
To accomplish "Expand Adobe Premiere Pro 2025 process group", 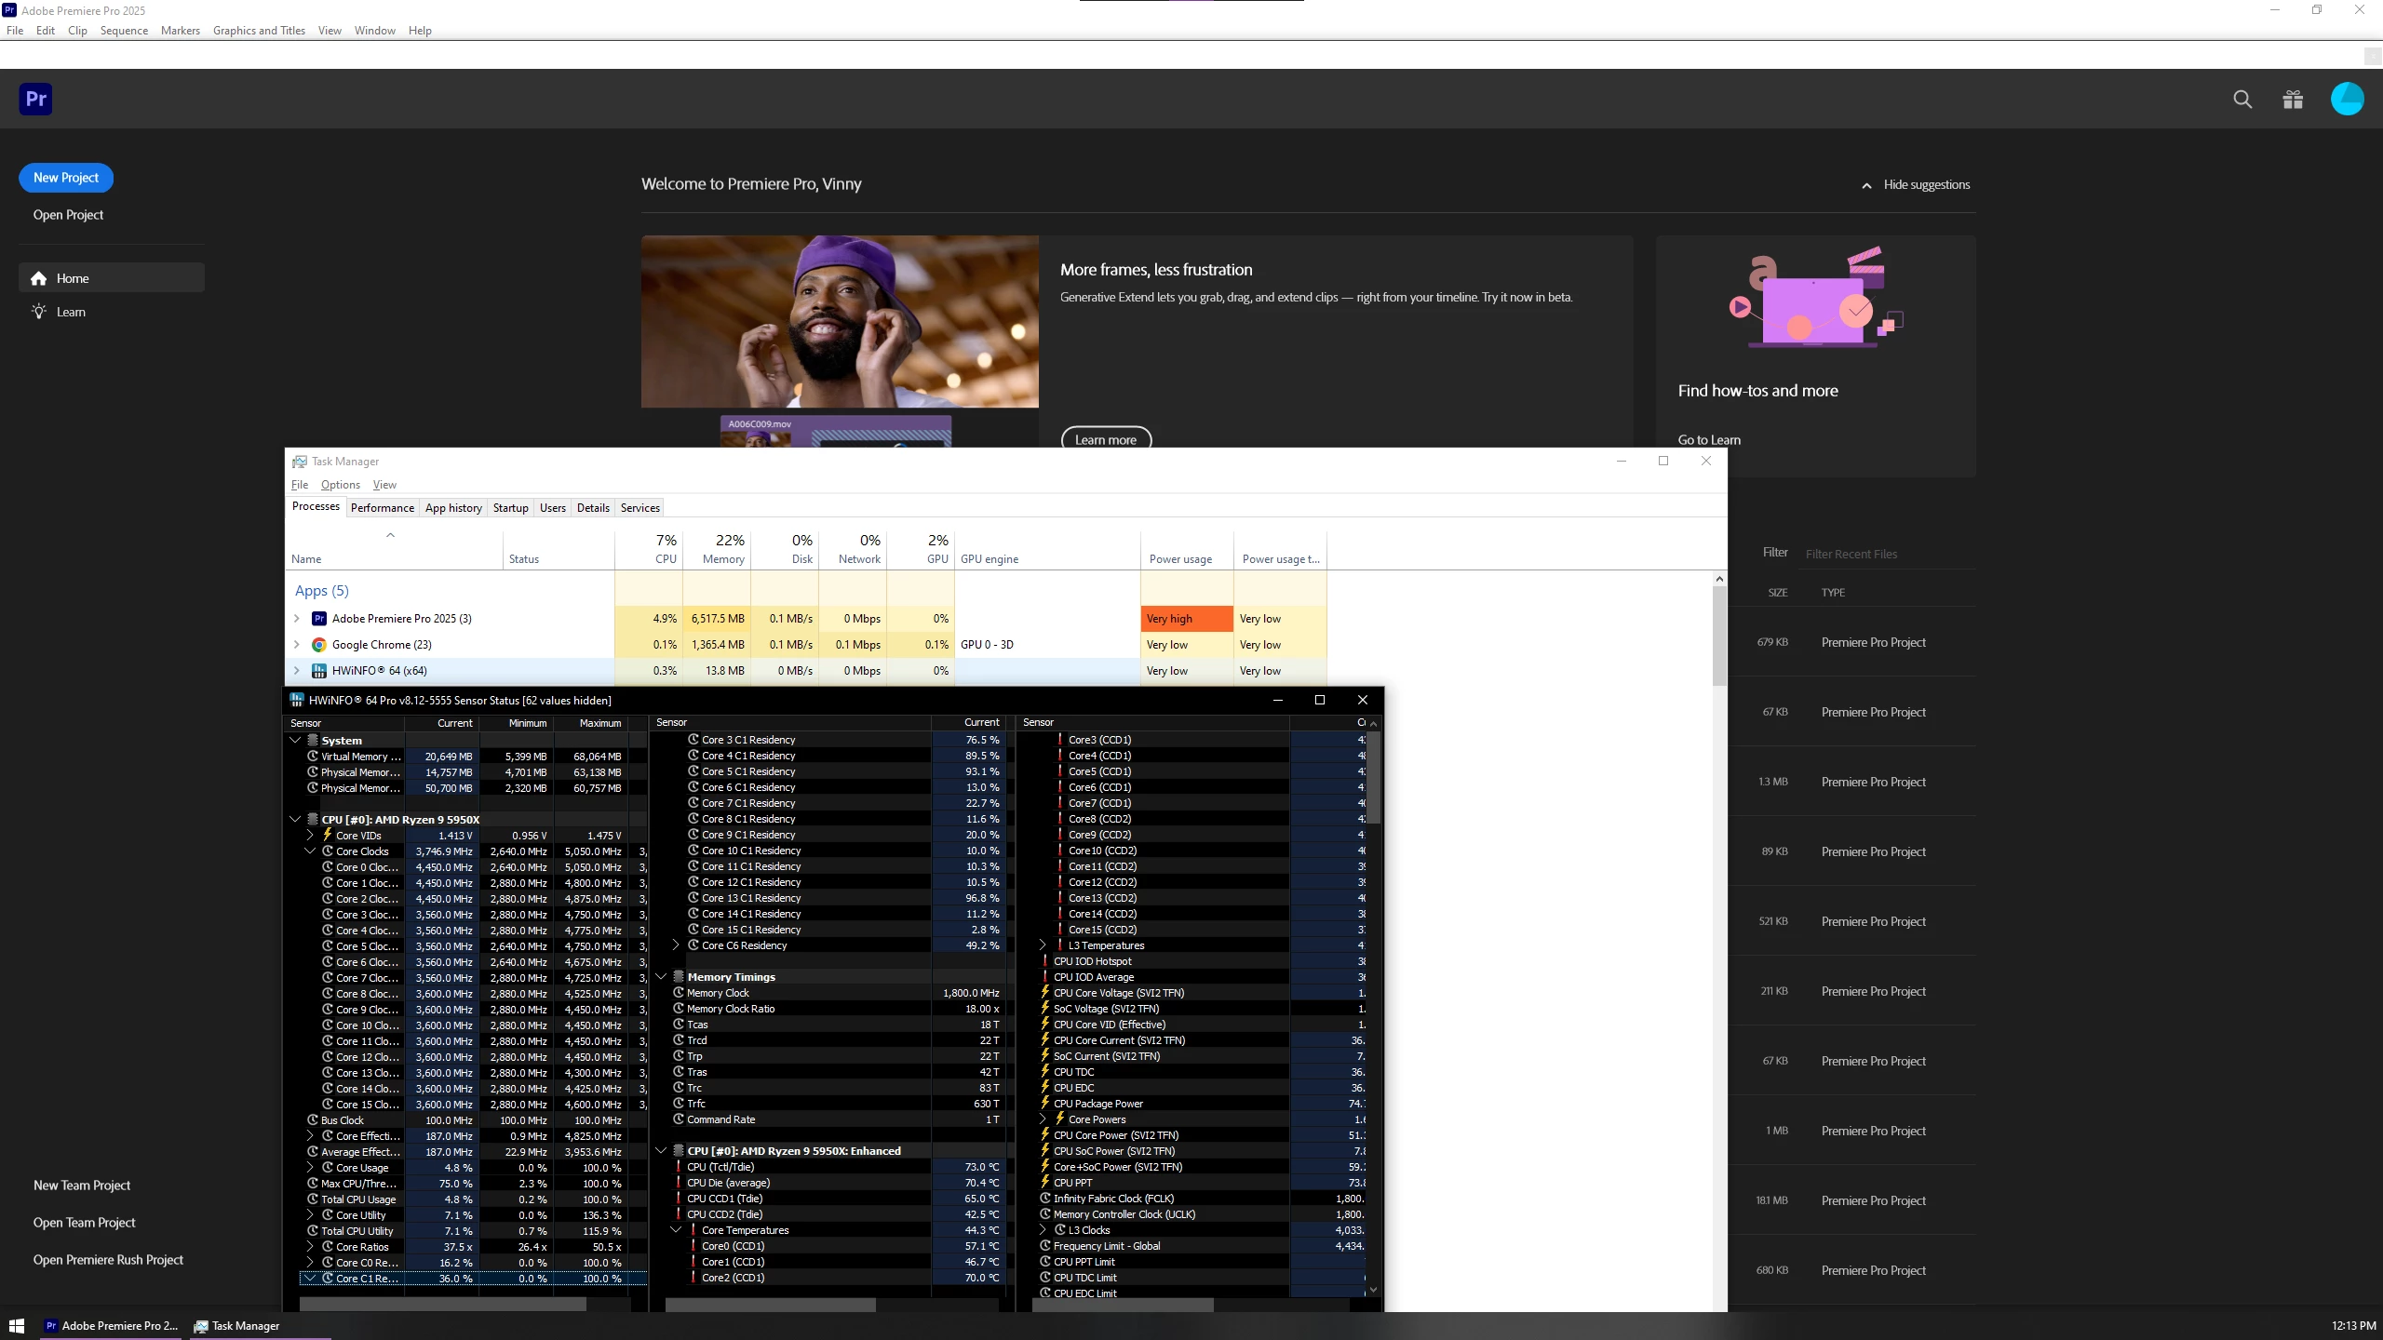I will point(297,618).
